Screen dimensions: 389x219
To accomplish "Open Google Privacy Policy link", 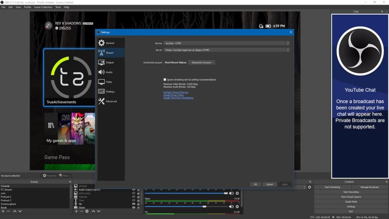I will tap(173, 95).
